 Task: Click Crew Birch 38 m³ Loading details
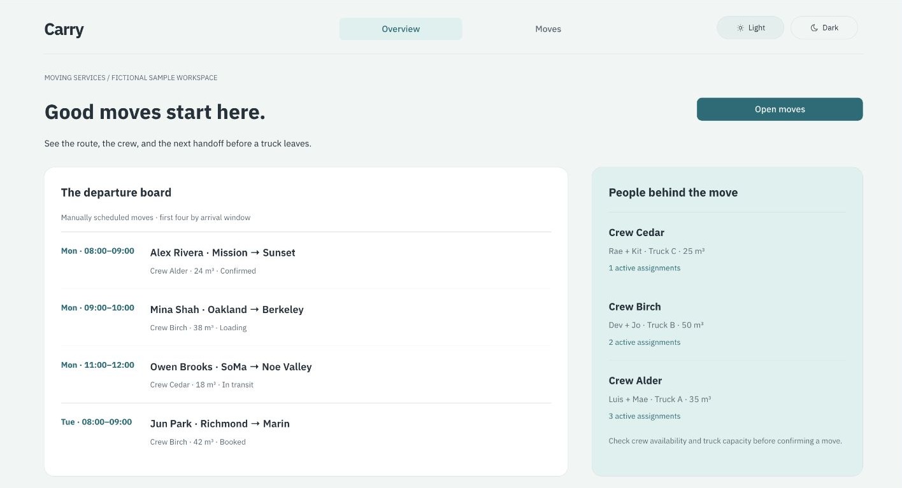click(198, 328)
